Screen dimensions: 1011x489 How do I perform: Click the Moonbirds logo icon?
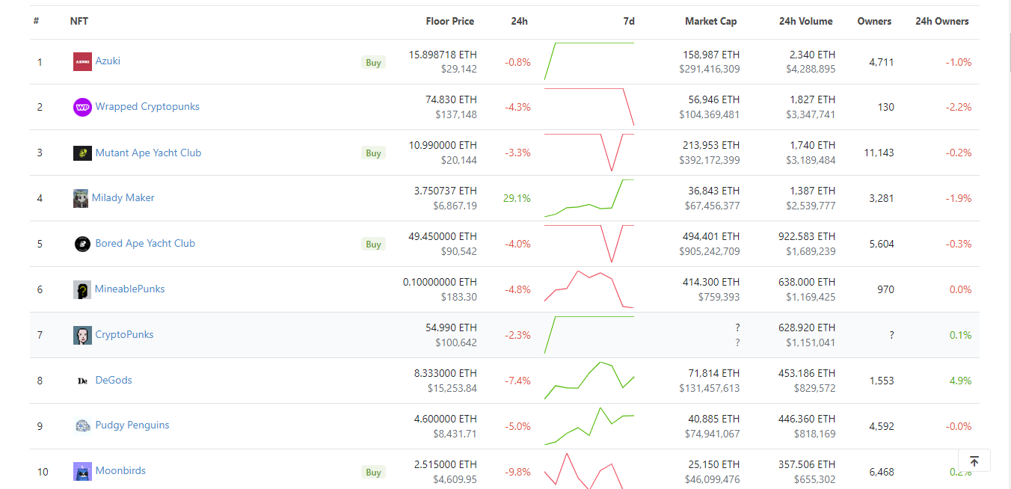[x=82, y=471]
